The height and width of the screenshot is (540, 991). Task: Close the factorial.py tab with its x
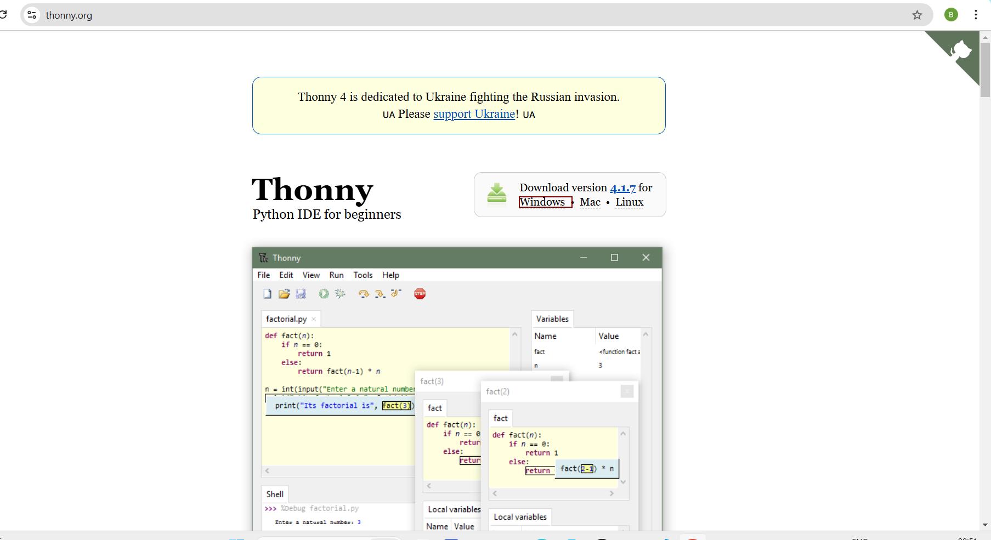tap(314, 319)
